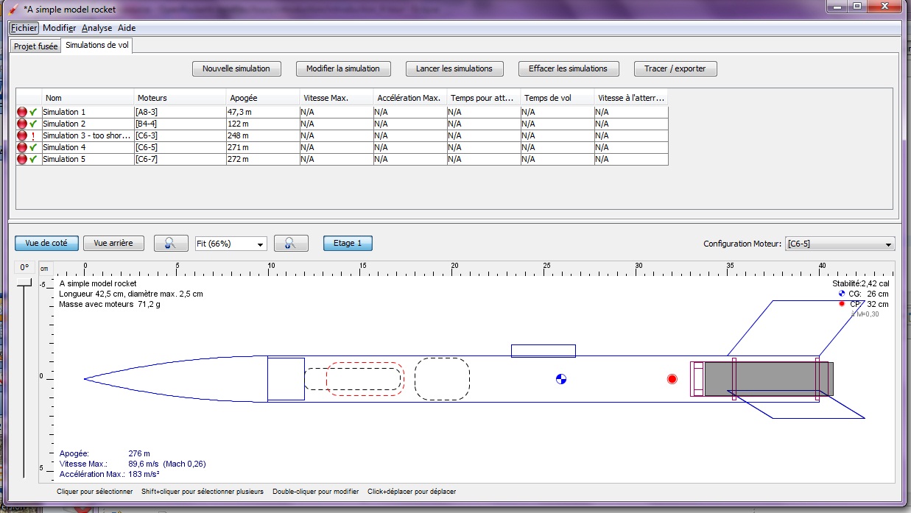911x513 pixels.
Task: Sort the table by the Apogée column header
Action: pos(262,98)
